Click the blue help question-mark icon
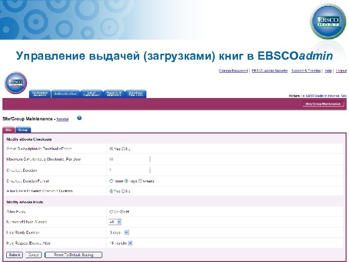349x262 pixels. [x=79, y=118]
